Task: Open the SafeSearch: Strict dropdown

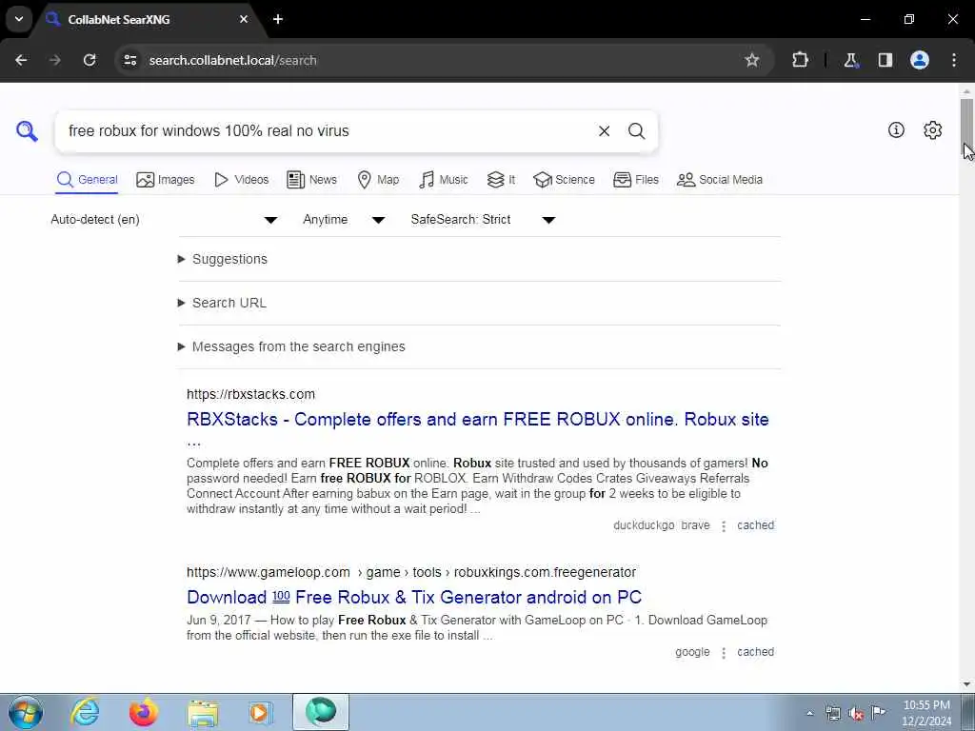Action: (483, 220)
